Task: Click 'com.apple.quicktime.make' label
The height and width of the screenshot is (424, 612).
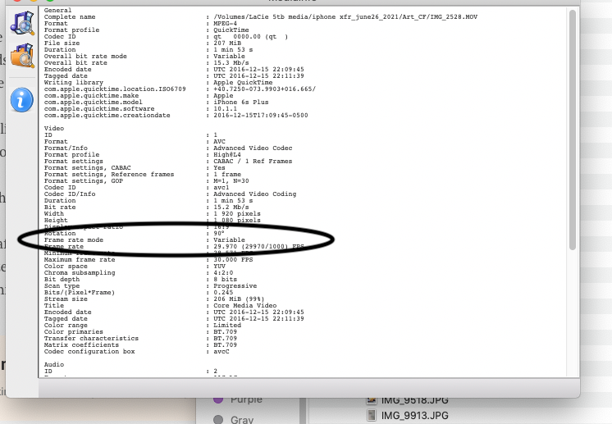Action: pos(91,96)
